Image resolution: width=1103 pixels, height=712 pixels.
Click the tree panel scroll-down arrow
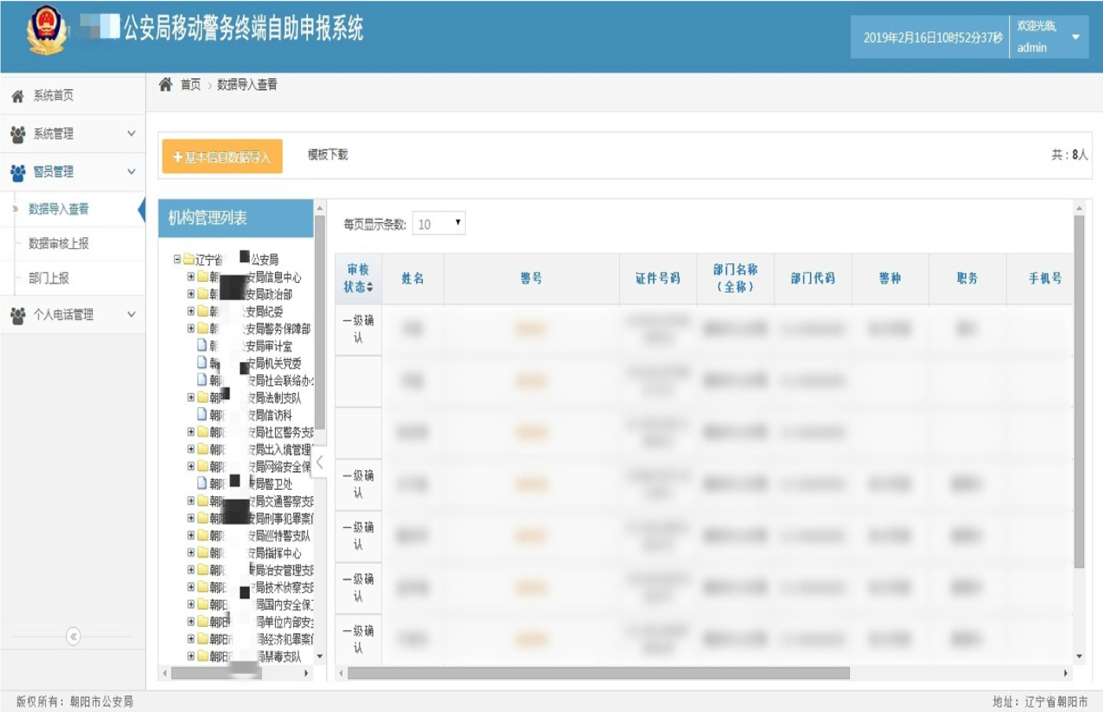click(x=320, y=656)
